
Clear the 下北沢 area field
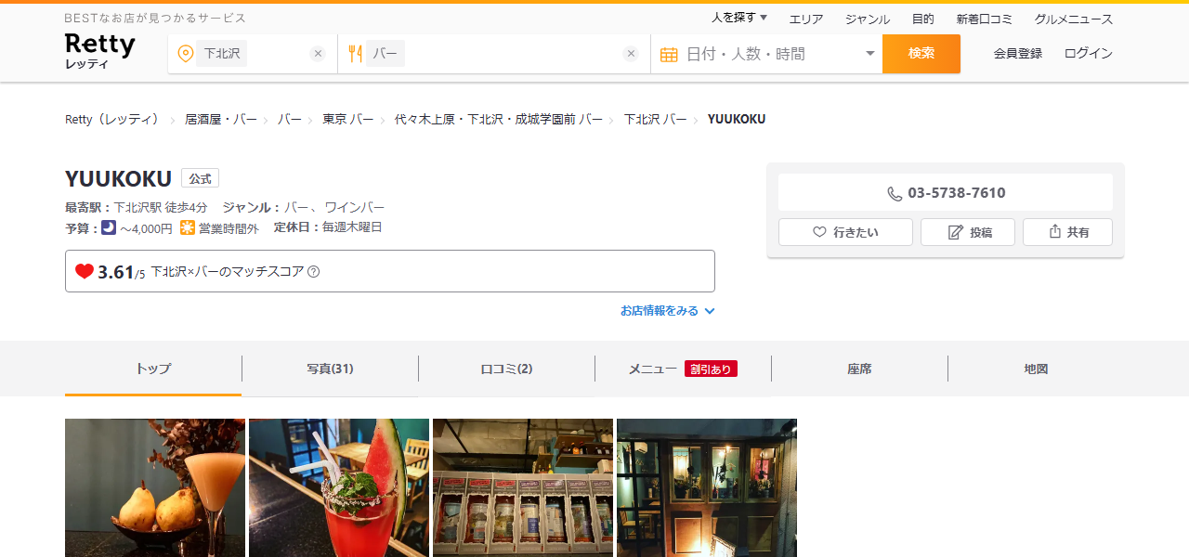click(318, 54)
